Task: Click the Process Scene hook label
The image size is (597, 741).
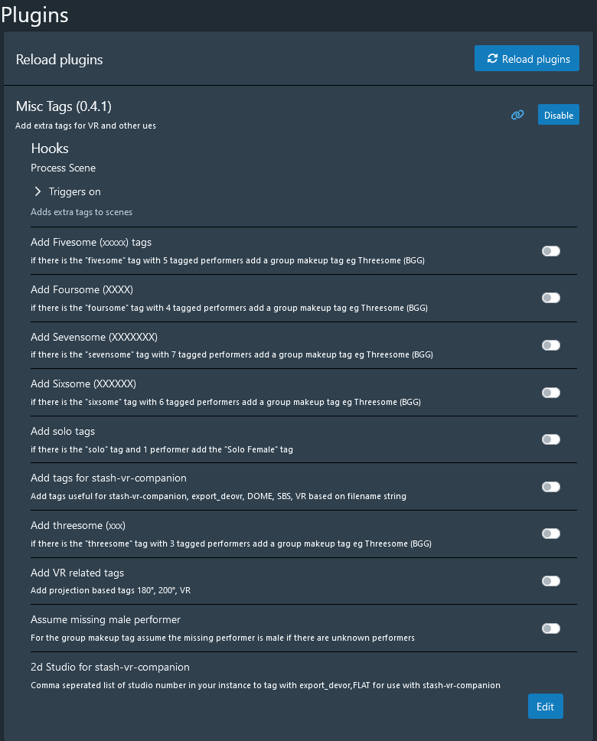Action: [x=64, y=168]
